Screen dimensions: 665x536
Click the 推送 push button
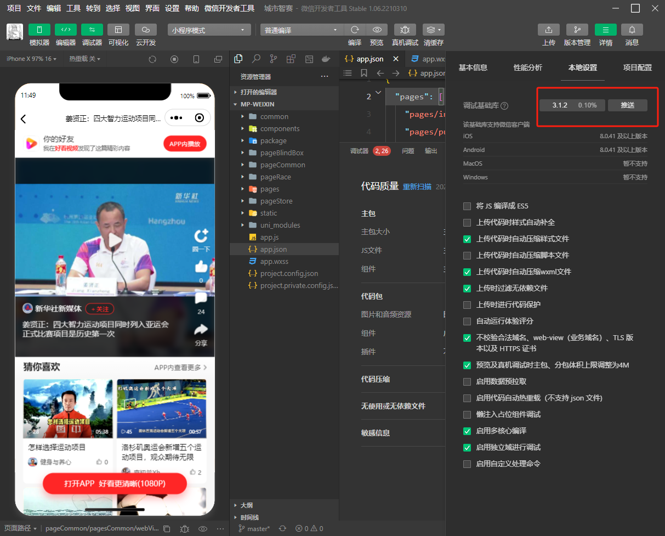[x=628, y=105]
